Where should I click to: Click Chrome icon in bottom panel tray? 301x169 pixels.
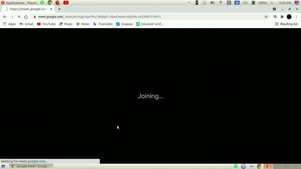point(259,166)
